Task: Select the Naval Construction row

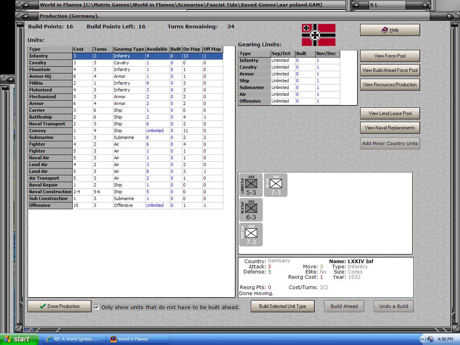Action: click(x=125, y=192)
